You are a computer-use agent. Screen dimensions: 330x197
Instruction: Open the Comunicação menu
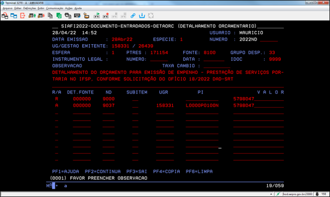[x=55, y=8]
